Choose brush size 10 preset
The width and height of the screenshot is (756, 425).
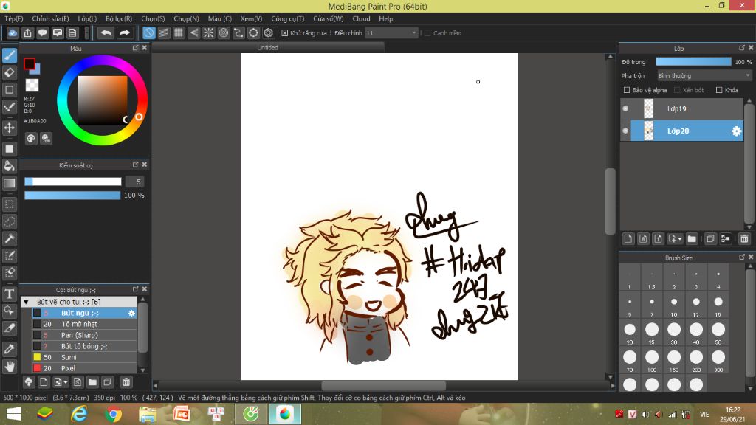[674, 305]
